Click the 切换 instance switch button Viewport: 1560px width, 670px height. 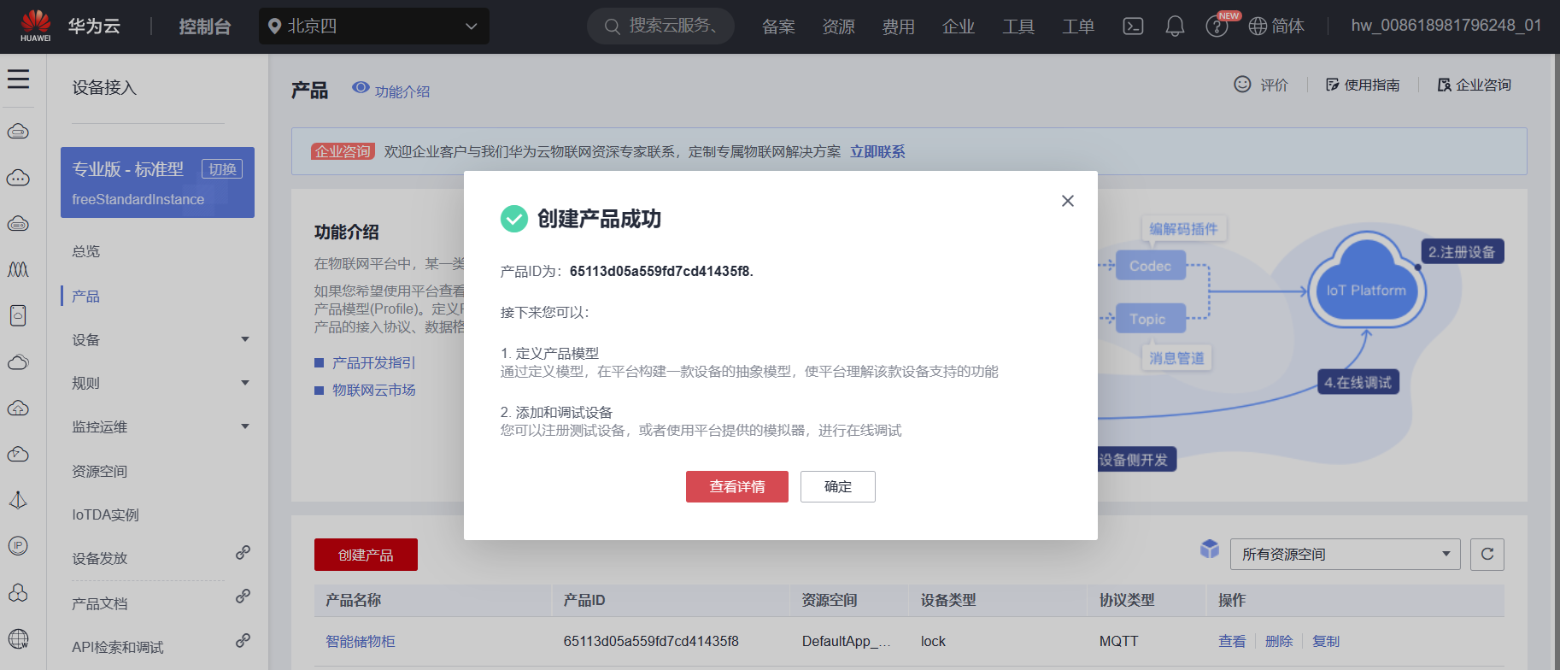click(222, 169)
